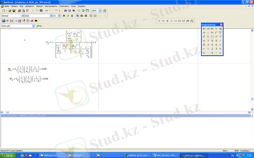Paste from clipboard using toolbar icon
Image resolution: width=254 pixels, height=158 pixels.
(x=41, y=11)
